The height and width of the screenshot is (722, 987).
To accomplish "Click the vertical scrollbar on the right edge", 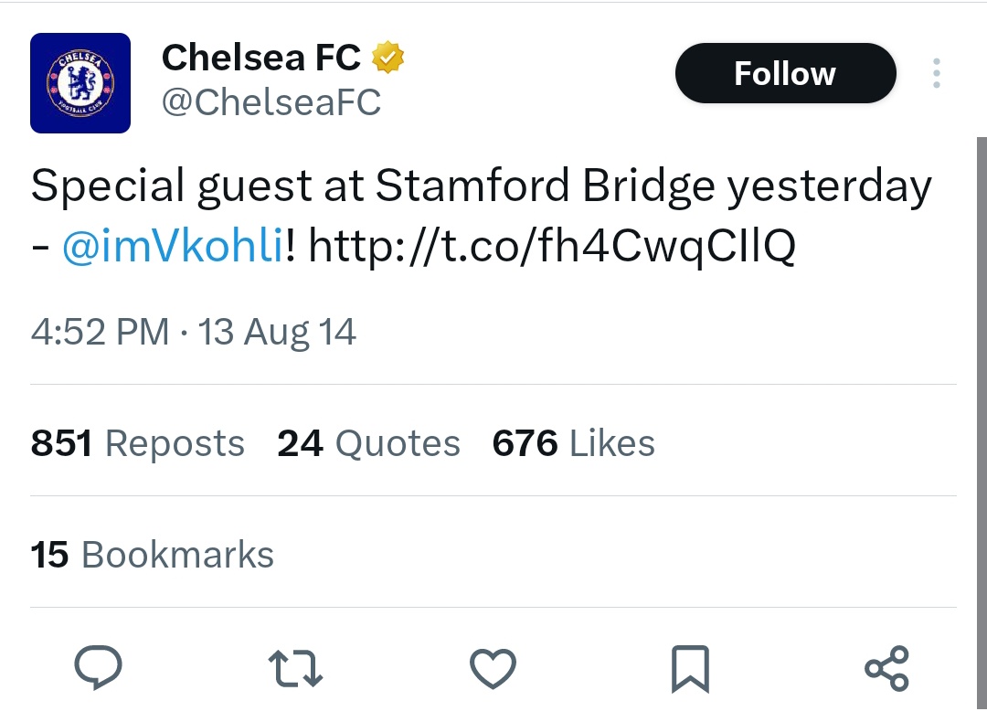I will [x=982, y=411].
